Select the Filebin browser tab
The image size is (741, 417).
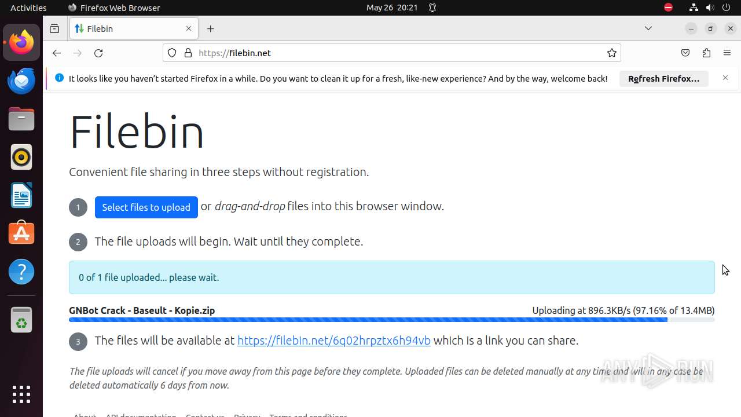(x=134, y=28)
